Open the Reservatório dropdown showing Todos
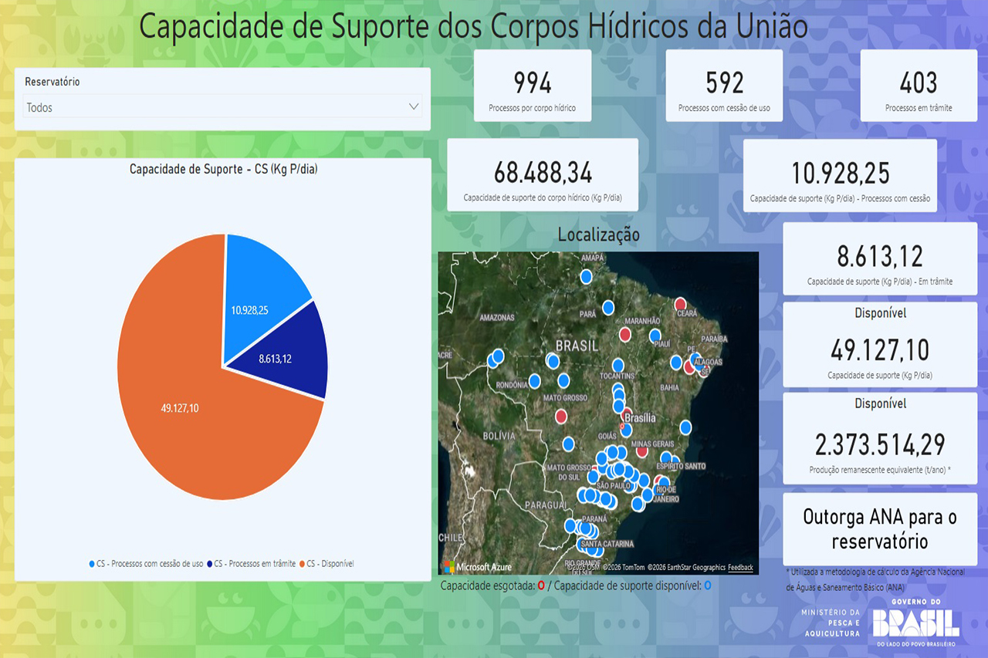The image size is (988, 658). click(223, 106)
